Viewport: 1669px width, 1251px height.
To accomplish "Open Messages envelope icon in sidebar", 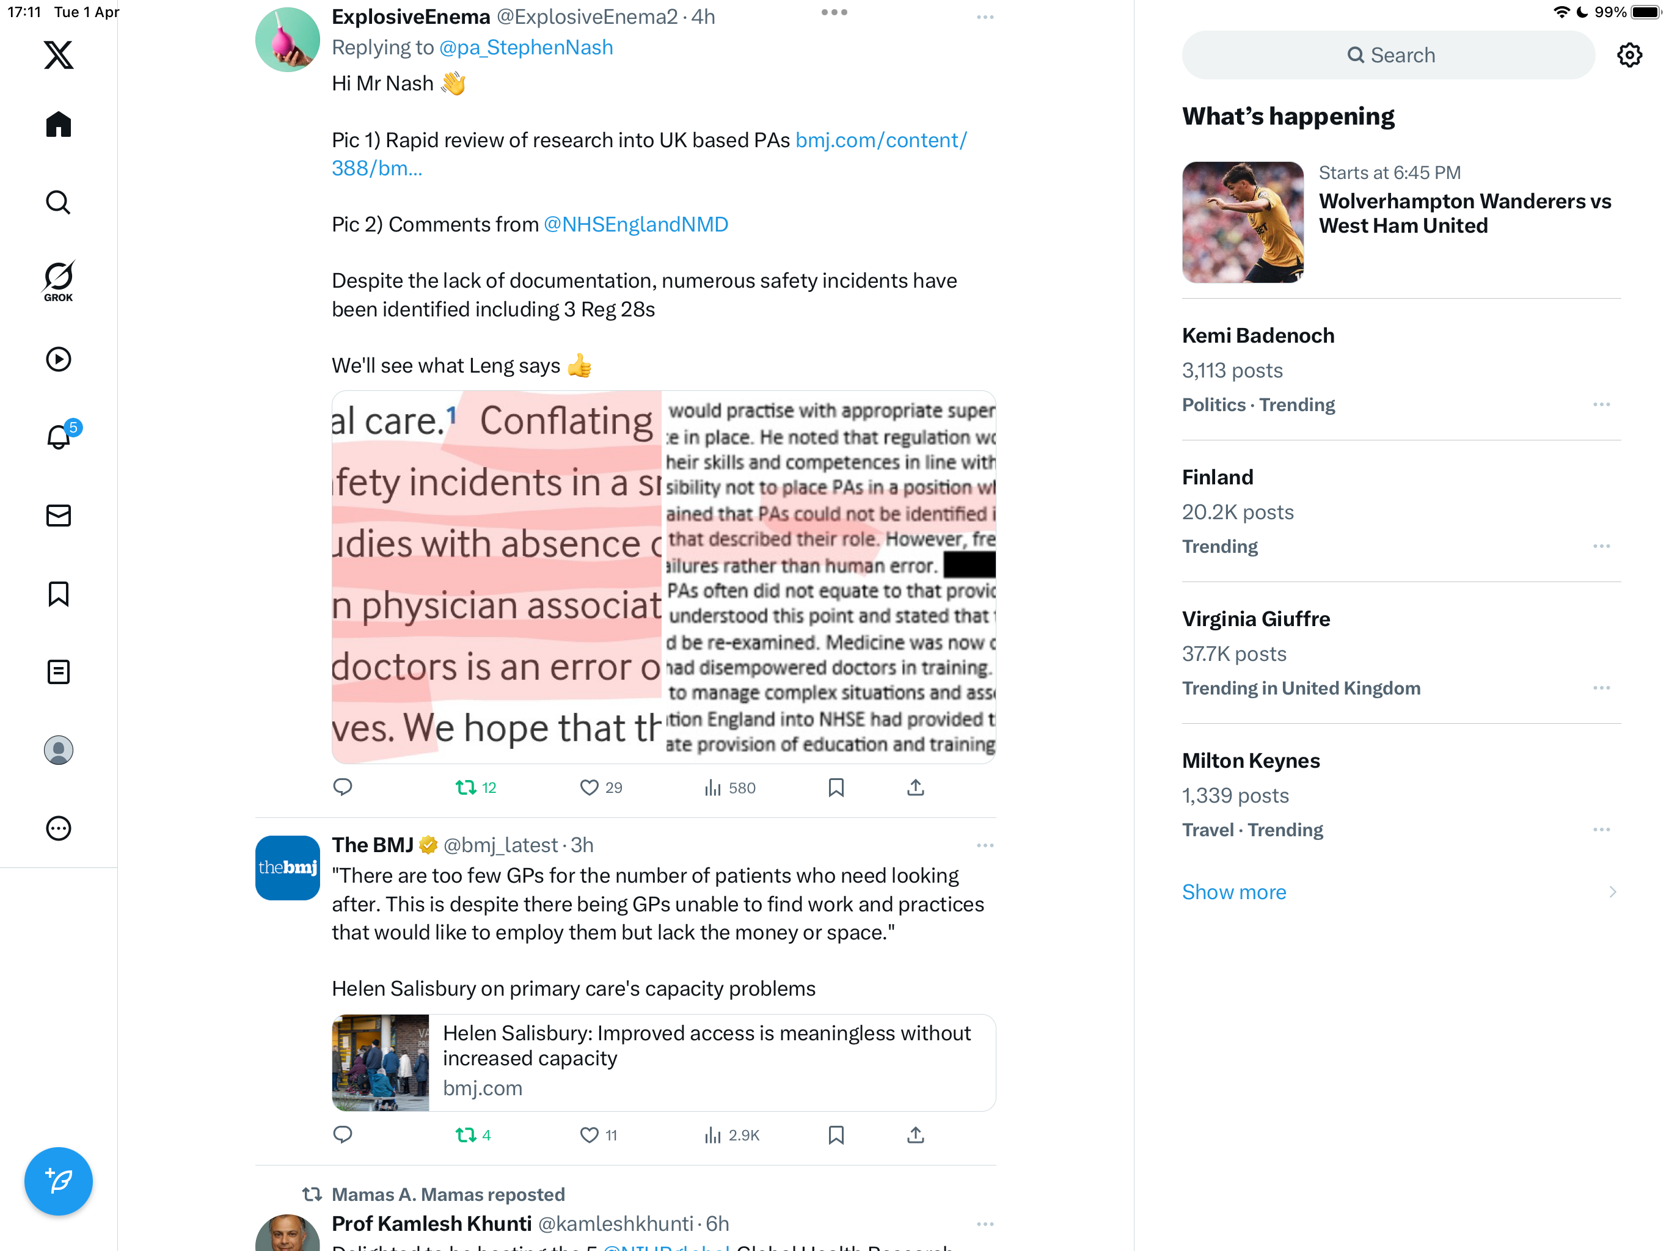I will (58, 516).
